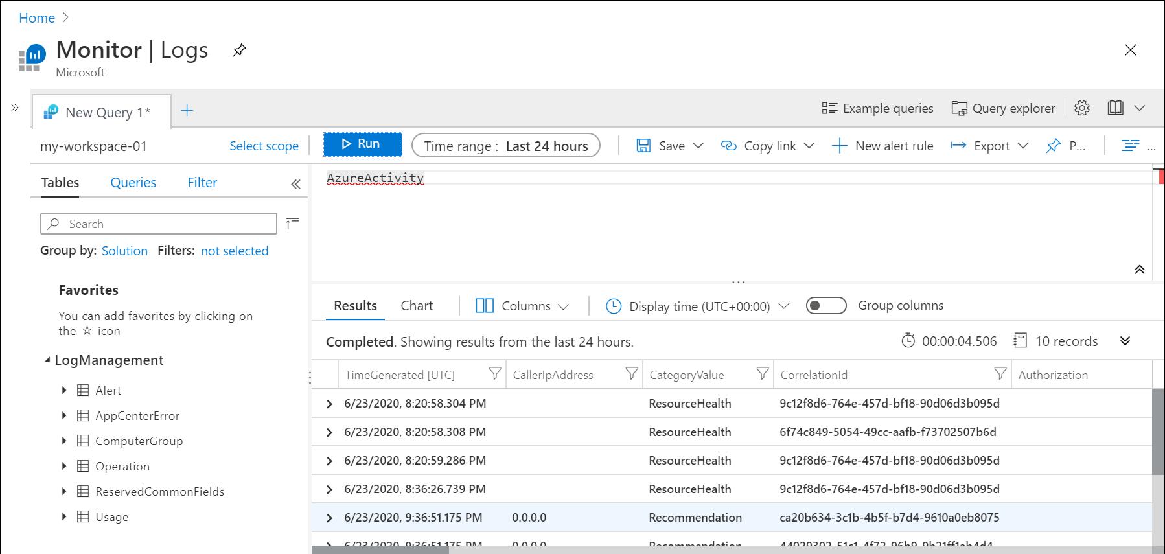
Task: Expand the 8:20:58.308 PM row
Action: pos(329,432)
